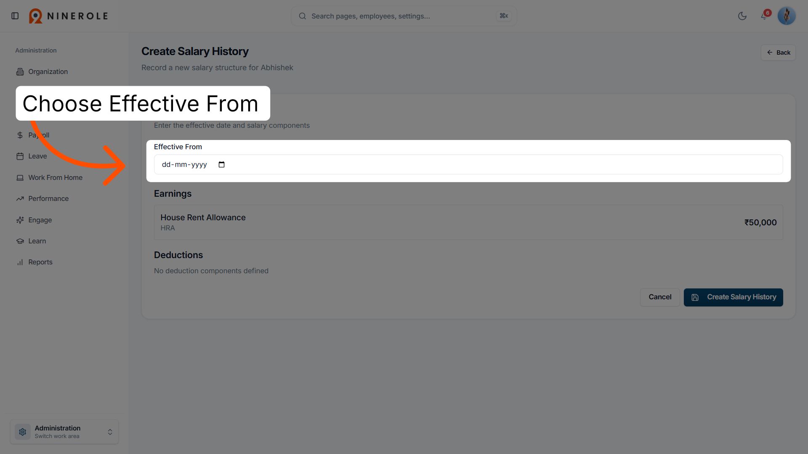The width and height of the screenshot is (808, 454).
Task: Click the work area switcher chevrons
Action: 110,432
